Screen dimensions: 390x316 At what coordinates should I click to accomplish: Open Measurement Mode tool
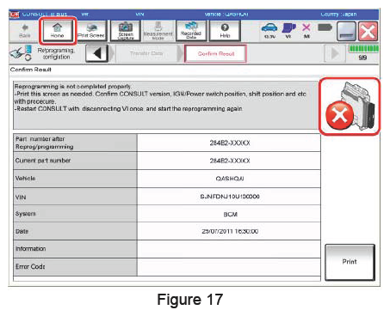pos(158,31)
